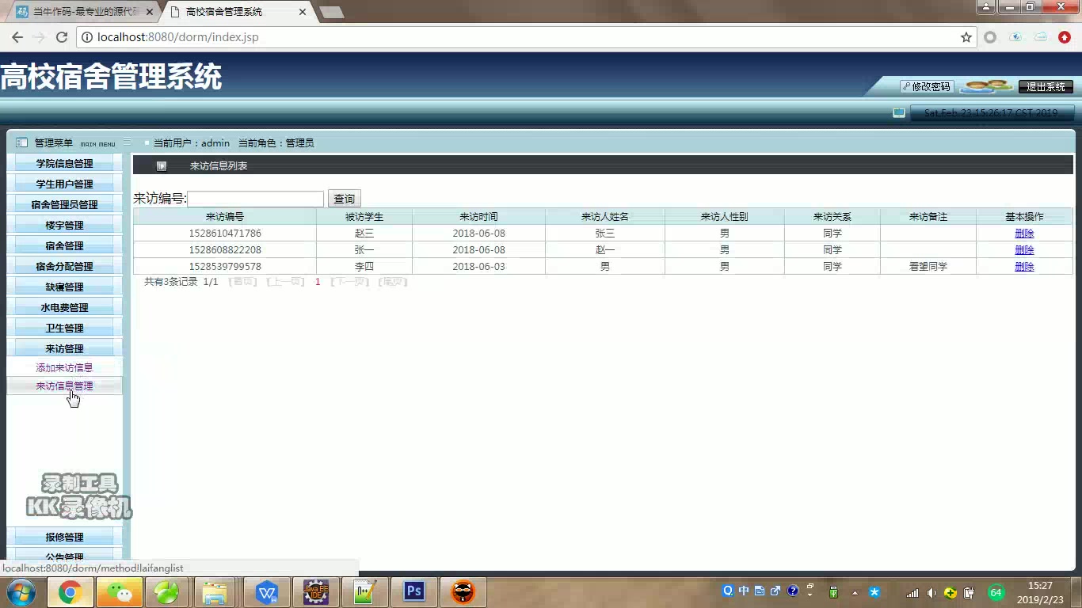The image size is (1082, 608).
Task: Click the 看望同学 remark cell
Action: pos(928,267)
